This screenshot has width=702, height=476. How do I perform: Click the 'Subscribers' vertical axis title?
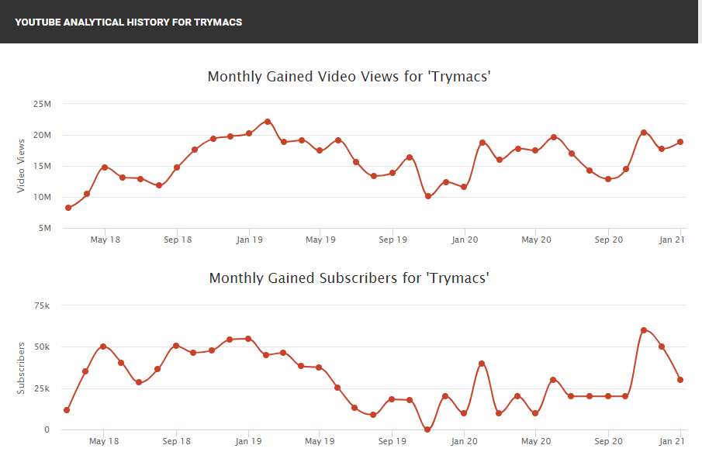tap(21, 367)
